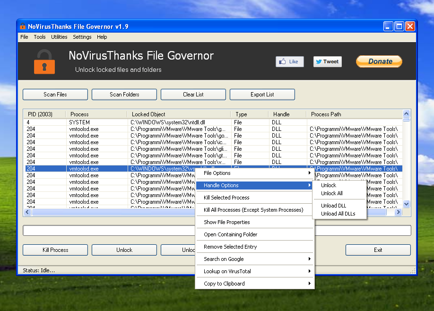Viewport: 434px width, 311px height.
Task: Click the Clear List button
Action: [x=193, y=95]
